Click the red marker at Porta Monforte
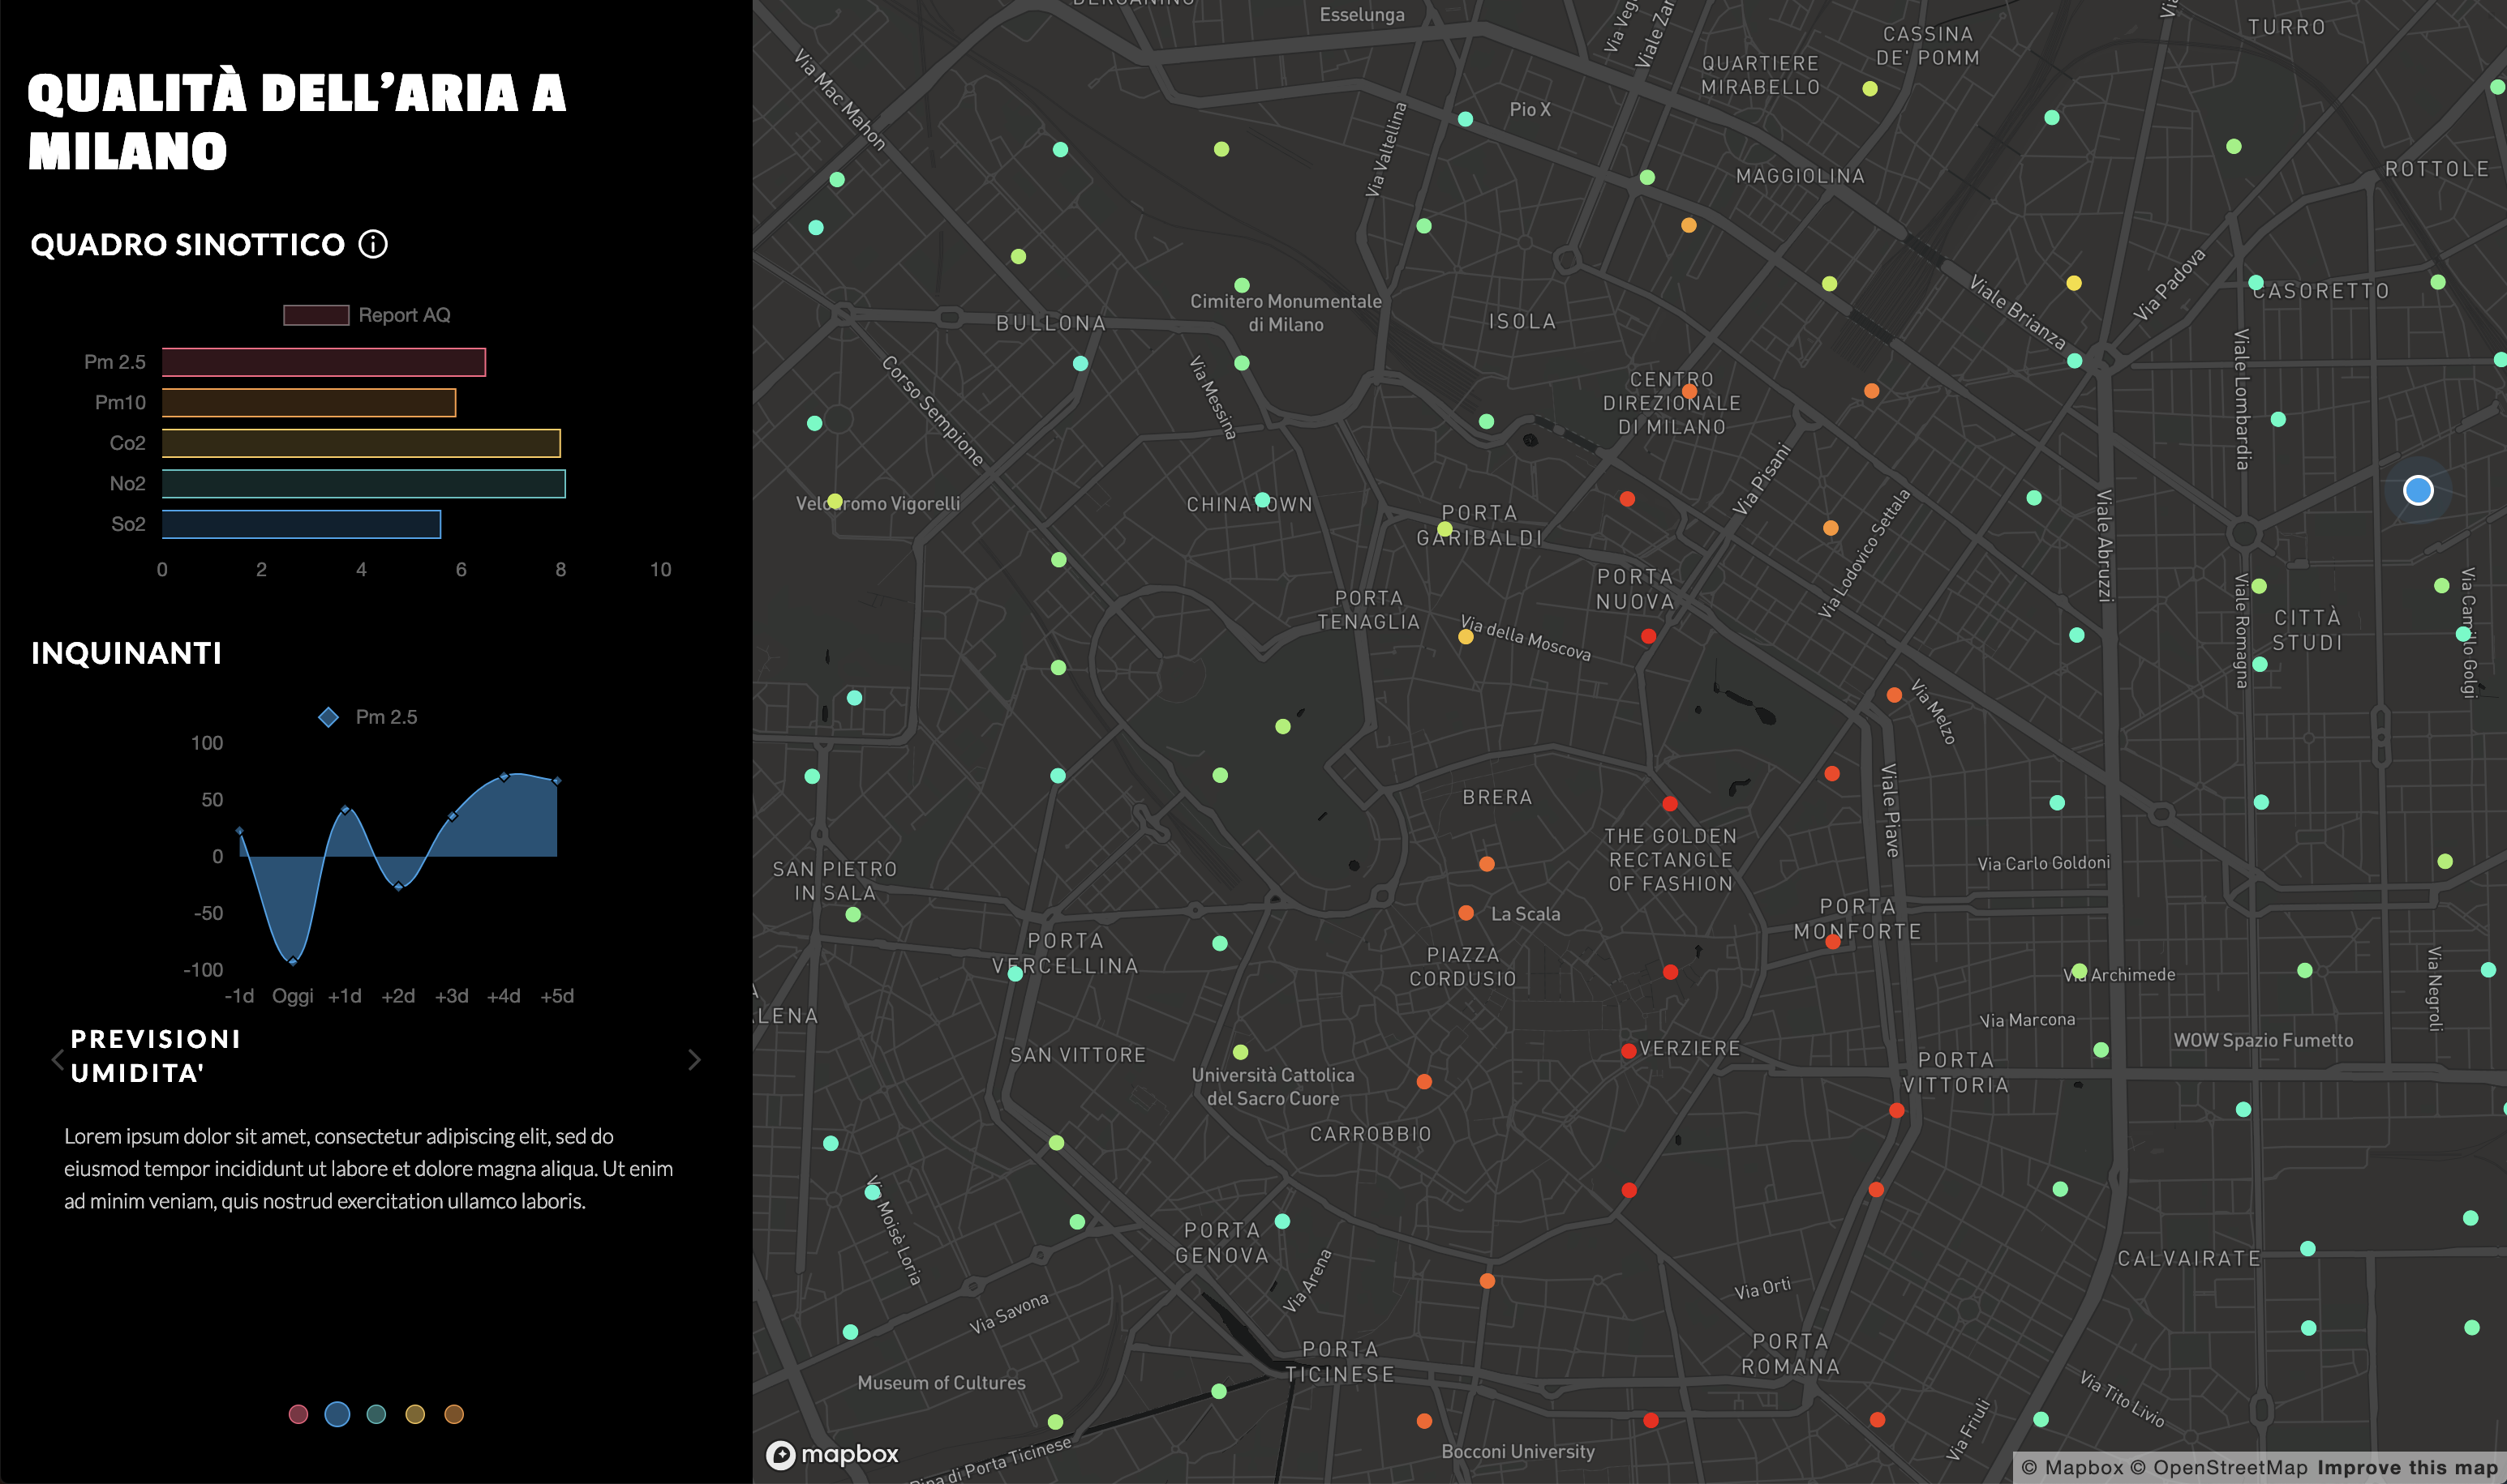Viewport: 2507px width, 1484px height. coord(1833,941)
